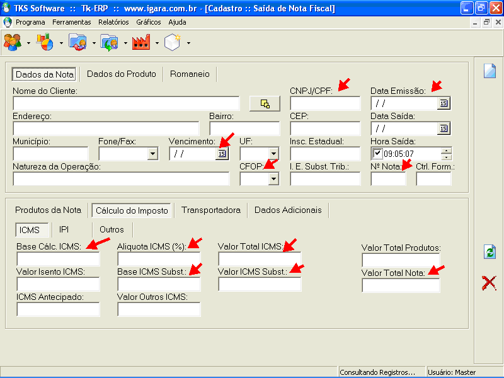504x378 pixels.
Task: Open the Data Saída calendar picker
Action: (x=444, y=129)
